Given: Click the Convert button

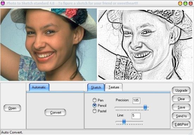Looking at the screenshot, I should [55, 112].
